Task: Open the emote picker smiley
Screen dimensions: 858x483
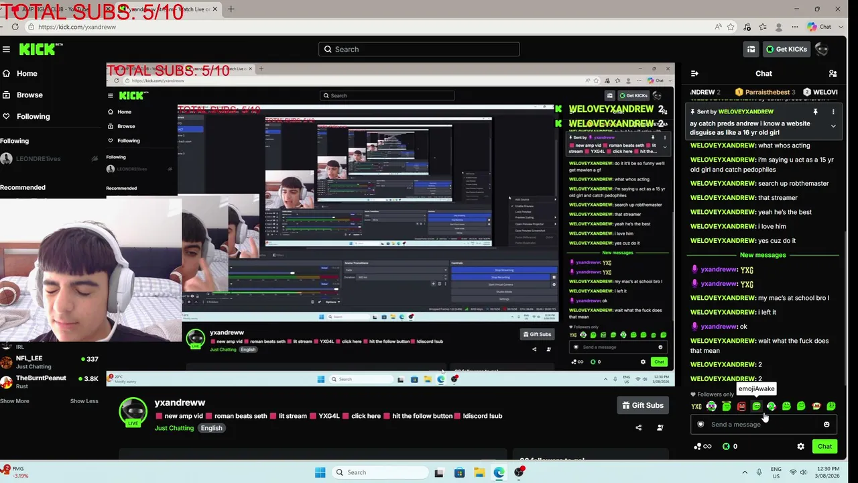Action: [x=826, y=425]
